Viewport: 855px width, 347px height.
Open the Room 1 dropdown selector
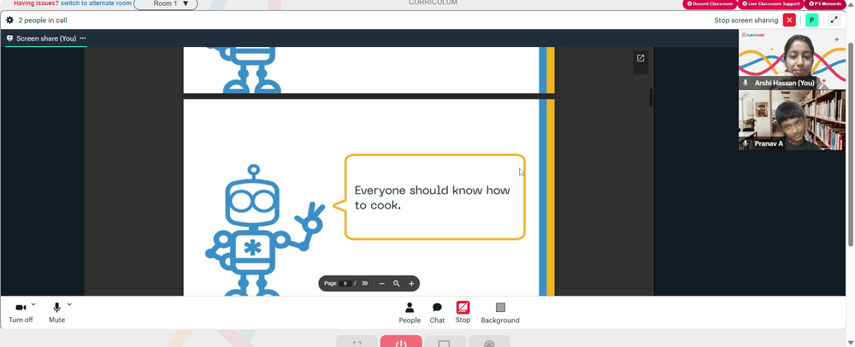click(x=166, y=3)
